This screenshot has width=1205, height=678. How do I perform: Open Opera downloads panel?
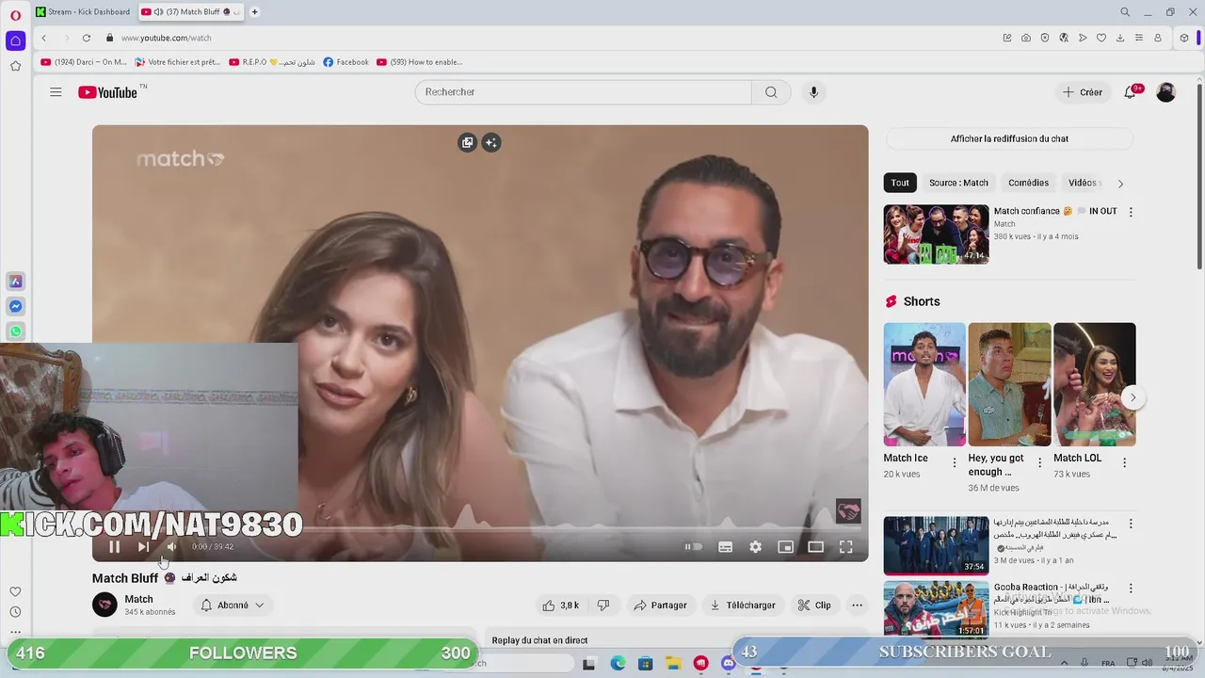[1120, 38]
